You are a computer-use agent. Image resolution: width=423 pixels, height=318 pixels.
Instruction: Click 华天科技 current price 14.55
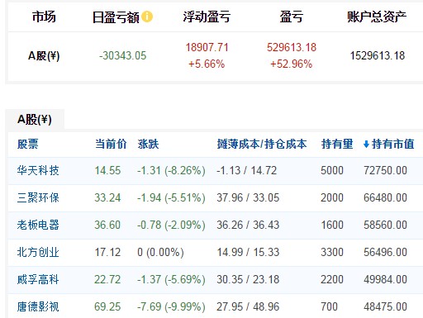tap(107, 170)
